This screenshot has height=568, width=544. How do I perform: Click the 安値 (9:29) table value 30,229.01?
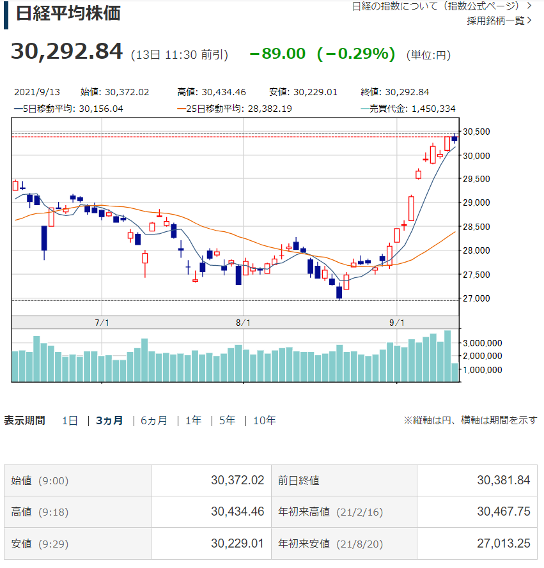pyautogui.click(x=237, y=543)
